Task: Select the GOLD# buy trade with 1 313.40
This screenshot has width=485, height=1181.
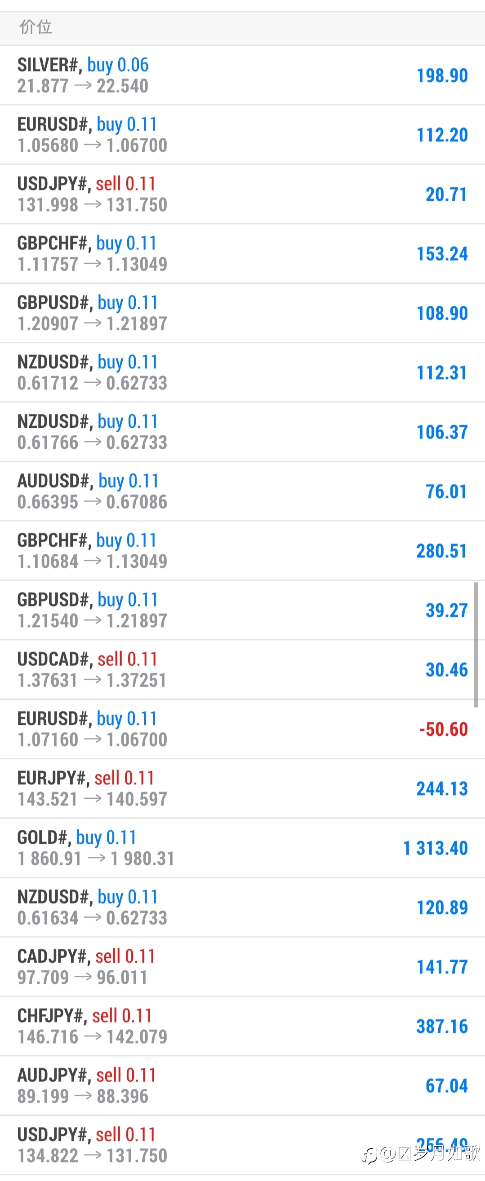Action: point(243,848)
